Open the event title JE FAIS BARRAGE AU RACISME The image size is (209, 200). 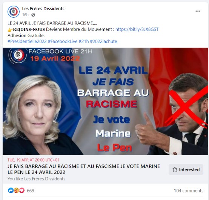pyautogui.click(x=84, y=169)
